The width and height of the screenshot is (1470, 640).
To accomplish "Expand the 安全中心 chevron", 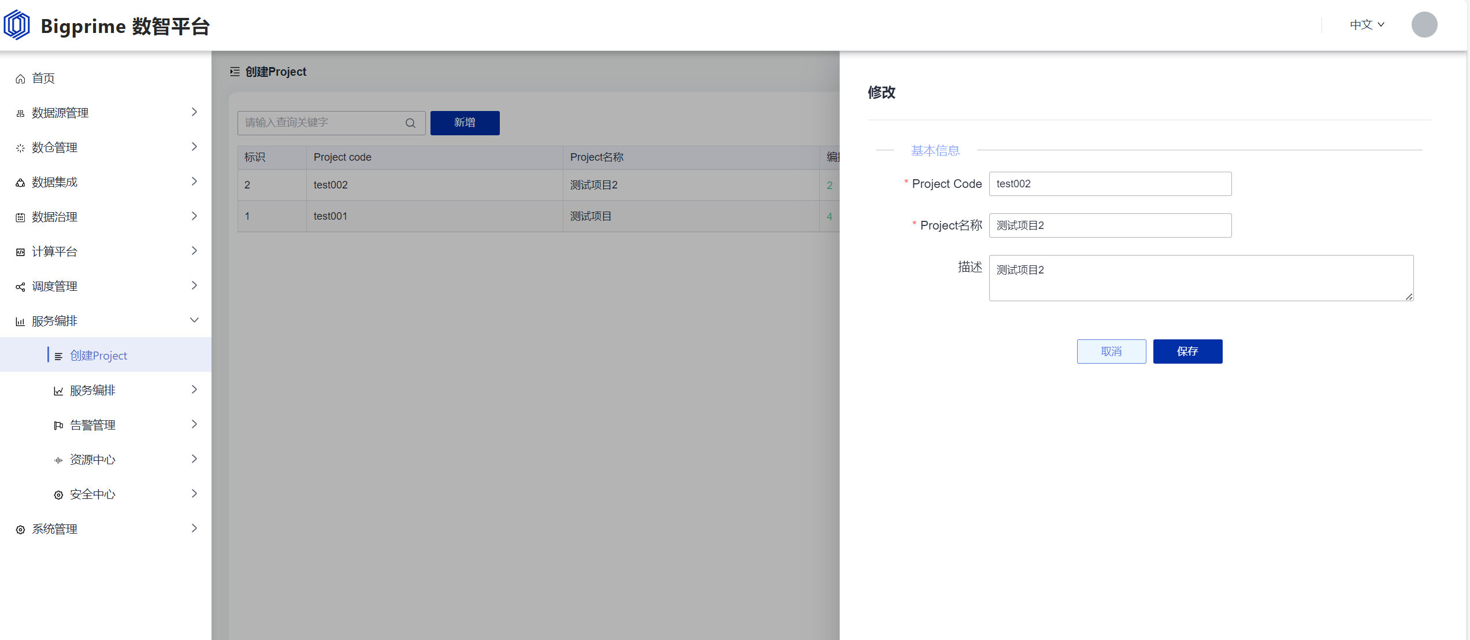I will click(194, 494).
